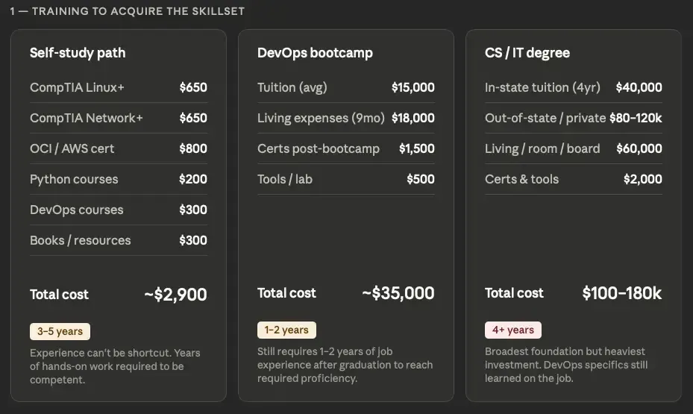Select the CompTIA Network+ row
Viewport: 693px width, 414px height.
pos(118,119)
